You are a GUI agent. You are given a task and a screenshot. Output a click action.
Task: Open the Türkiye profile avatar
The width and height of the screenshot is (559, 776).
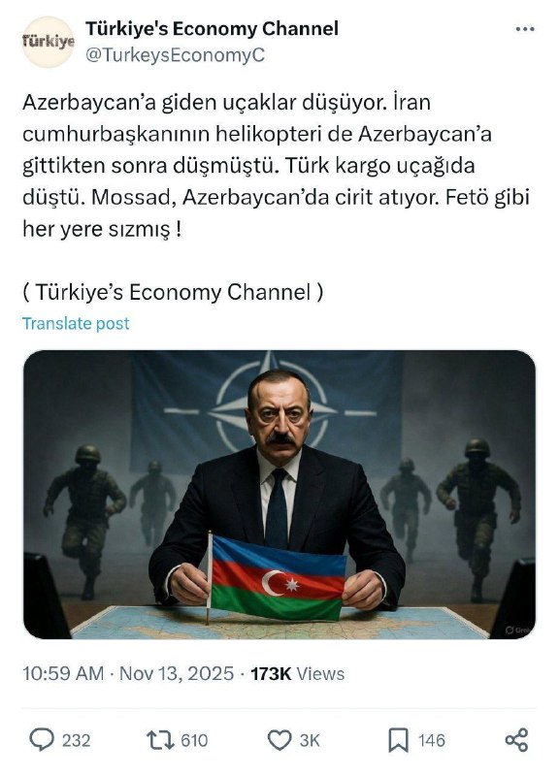[x=48, y=42]
